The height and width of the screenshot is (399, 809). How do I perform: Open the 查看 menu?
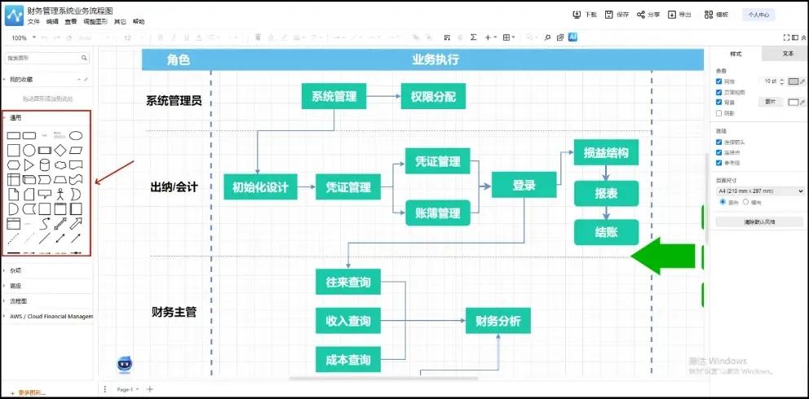coord(71,22)
